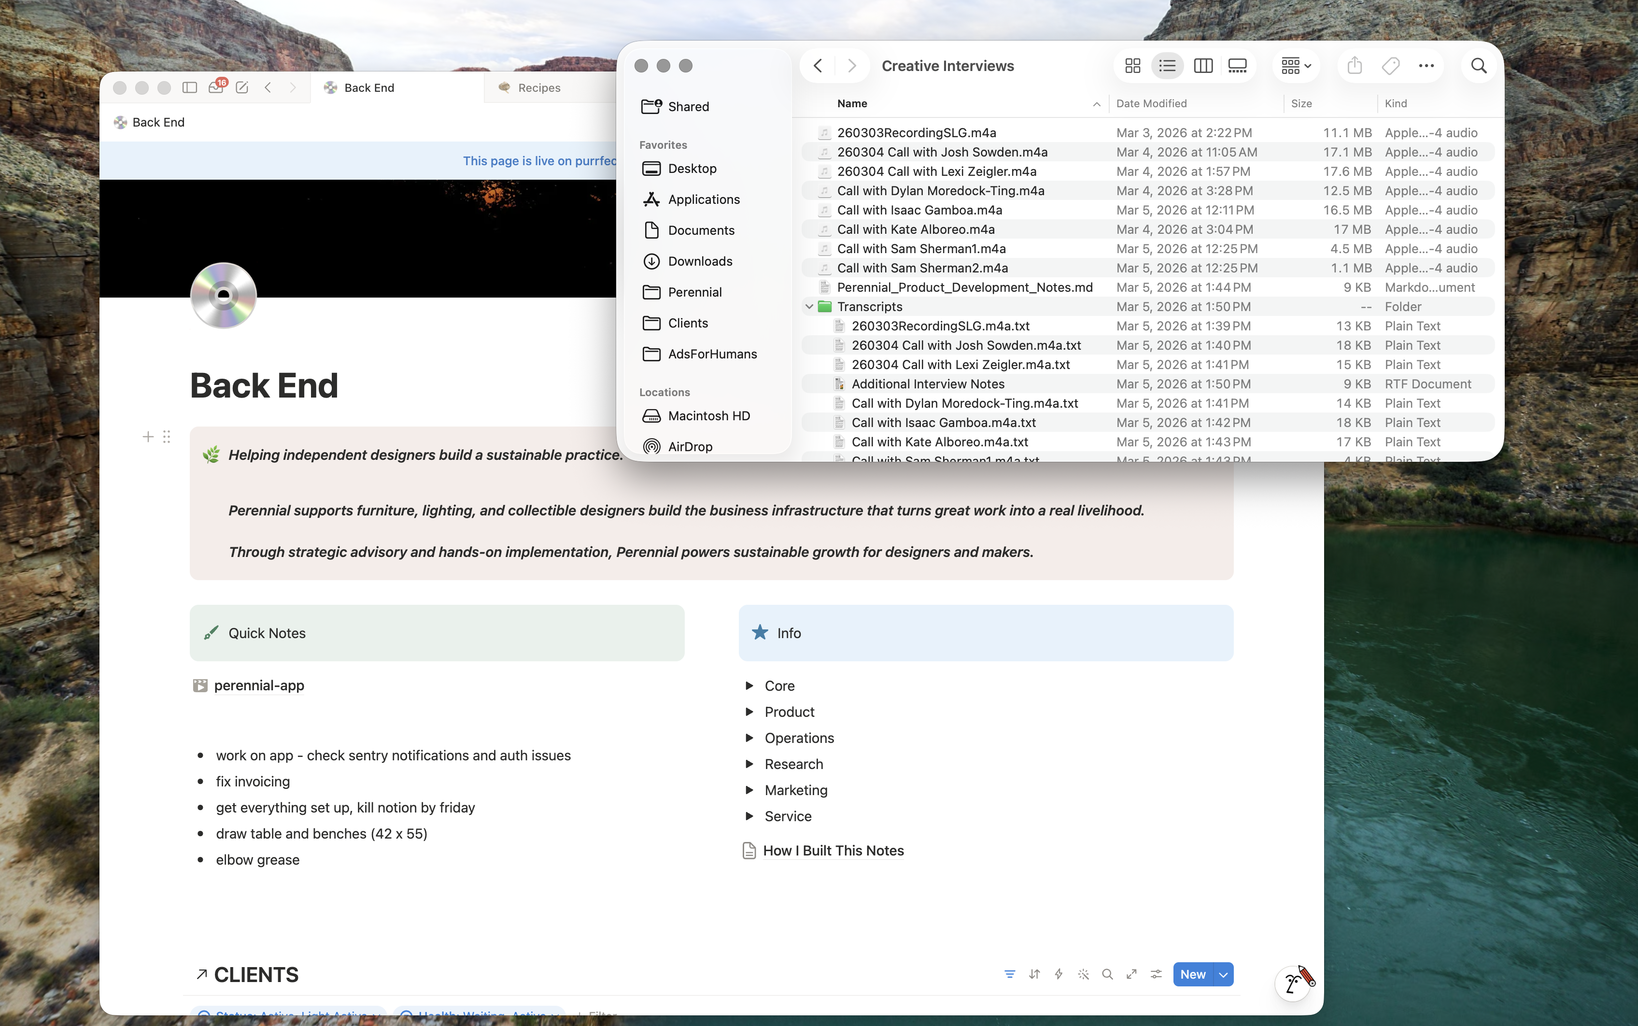
Task: Go back in Notion window
Action: 268,87
